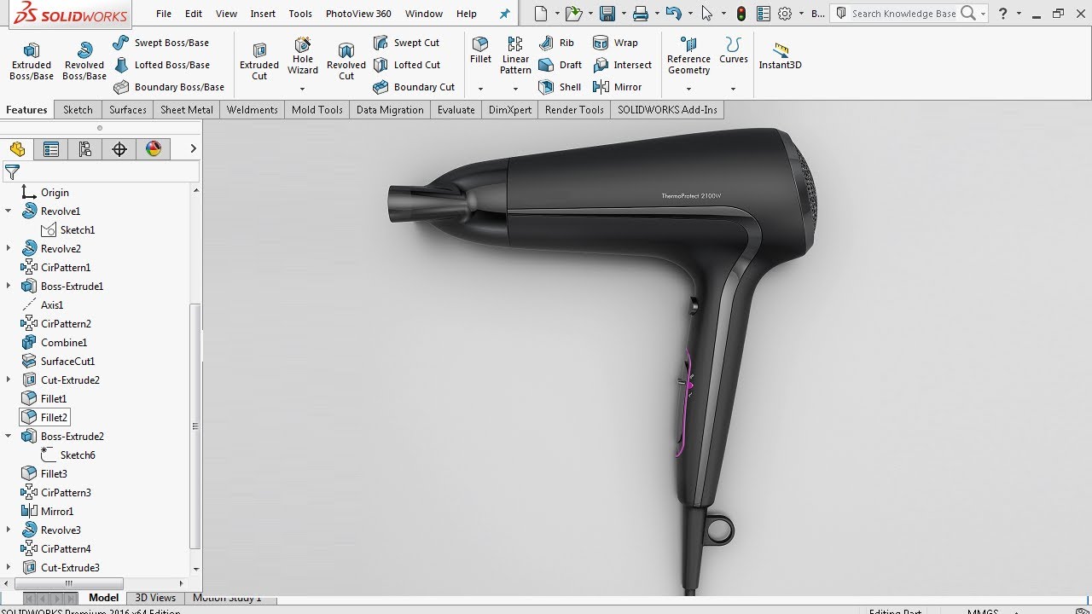Screen dimensions: 1092x614
Task: Select the Wrap tool
Action: pyautogui.click(x=615, y=43)
